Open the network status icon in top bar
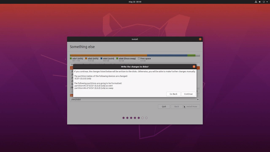The image size is (270, 152). 256,2
